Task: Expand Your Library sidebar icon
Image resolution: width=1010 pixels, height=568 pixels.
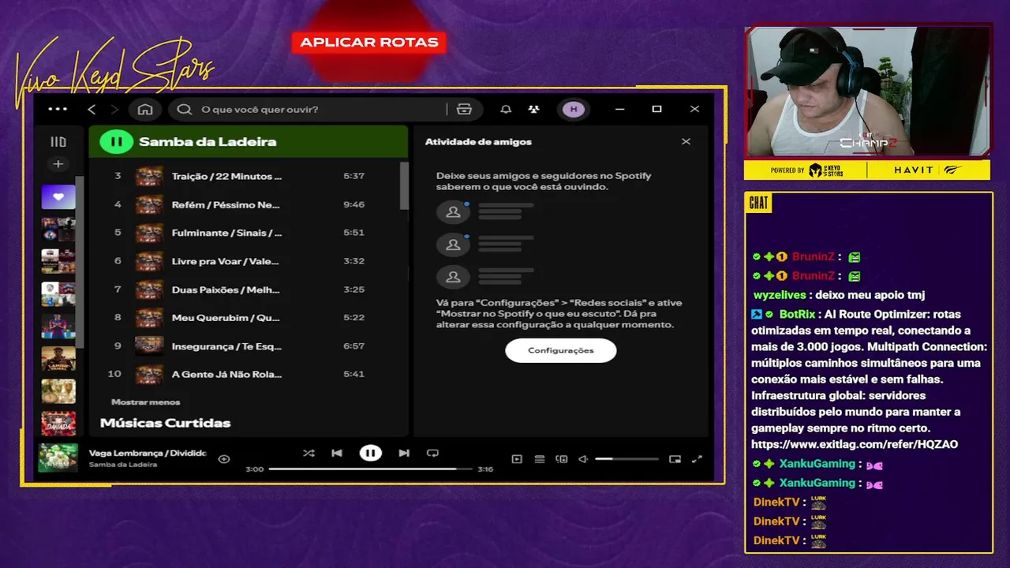Action: pos(58,142)
